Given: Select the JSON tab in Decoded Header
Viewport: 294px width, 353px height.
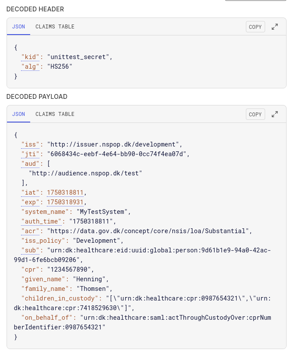Looking at the screenshot, I should (x=18, y=27).
